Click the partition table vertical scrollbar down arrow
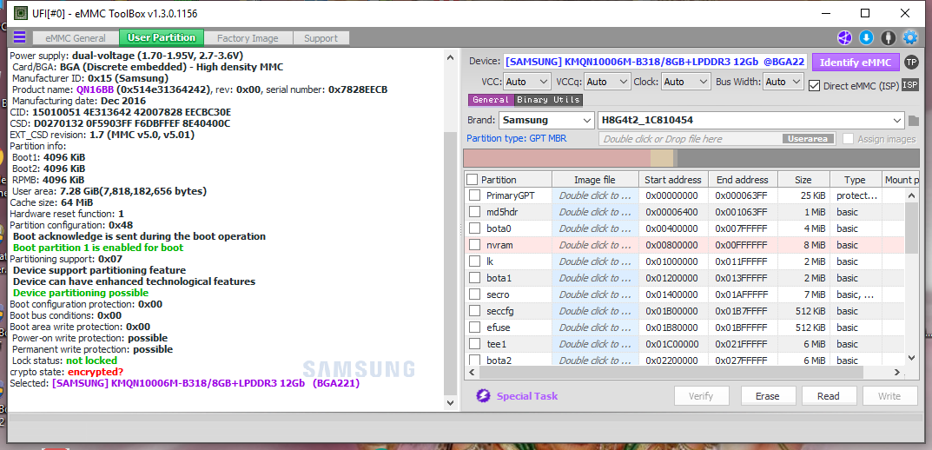 pyautogui.click(x=911, y=357)
